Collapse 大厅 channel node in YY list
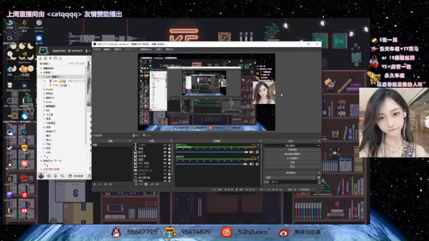Screen dimensions: 429x241 tap(41, 73)
